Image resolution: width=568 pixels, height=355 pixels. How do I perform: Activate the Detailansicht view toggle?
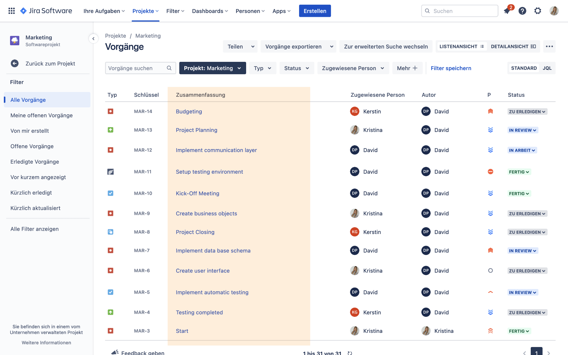514,46
